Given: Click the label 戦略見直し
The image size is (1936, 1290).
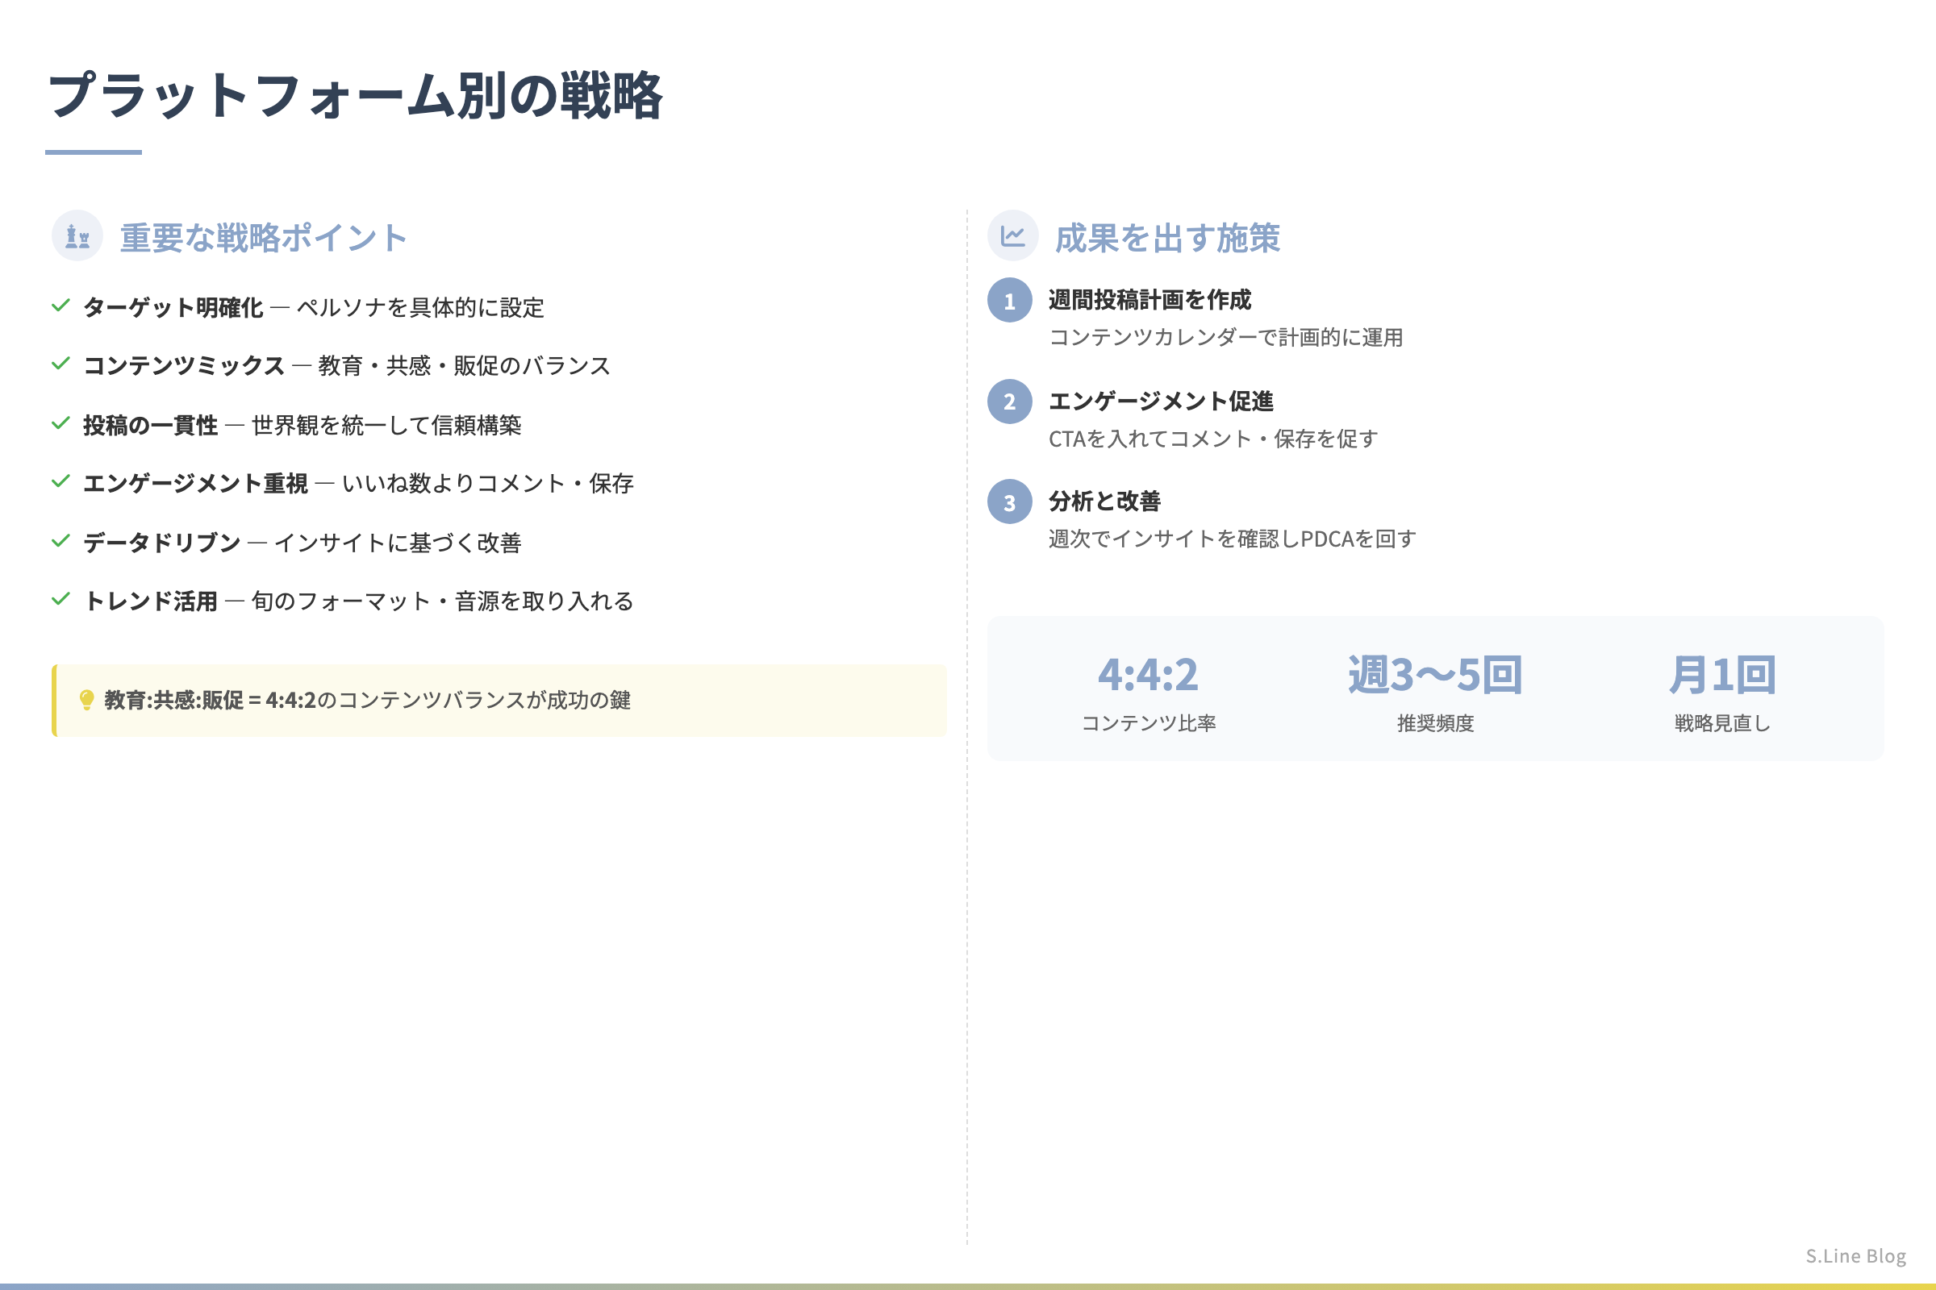Looking at the screenshot, I should 1722,723.
